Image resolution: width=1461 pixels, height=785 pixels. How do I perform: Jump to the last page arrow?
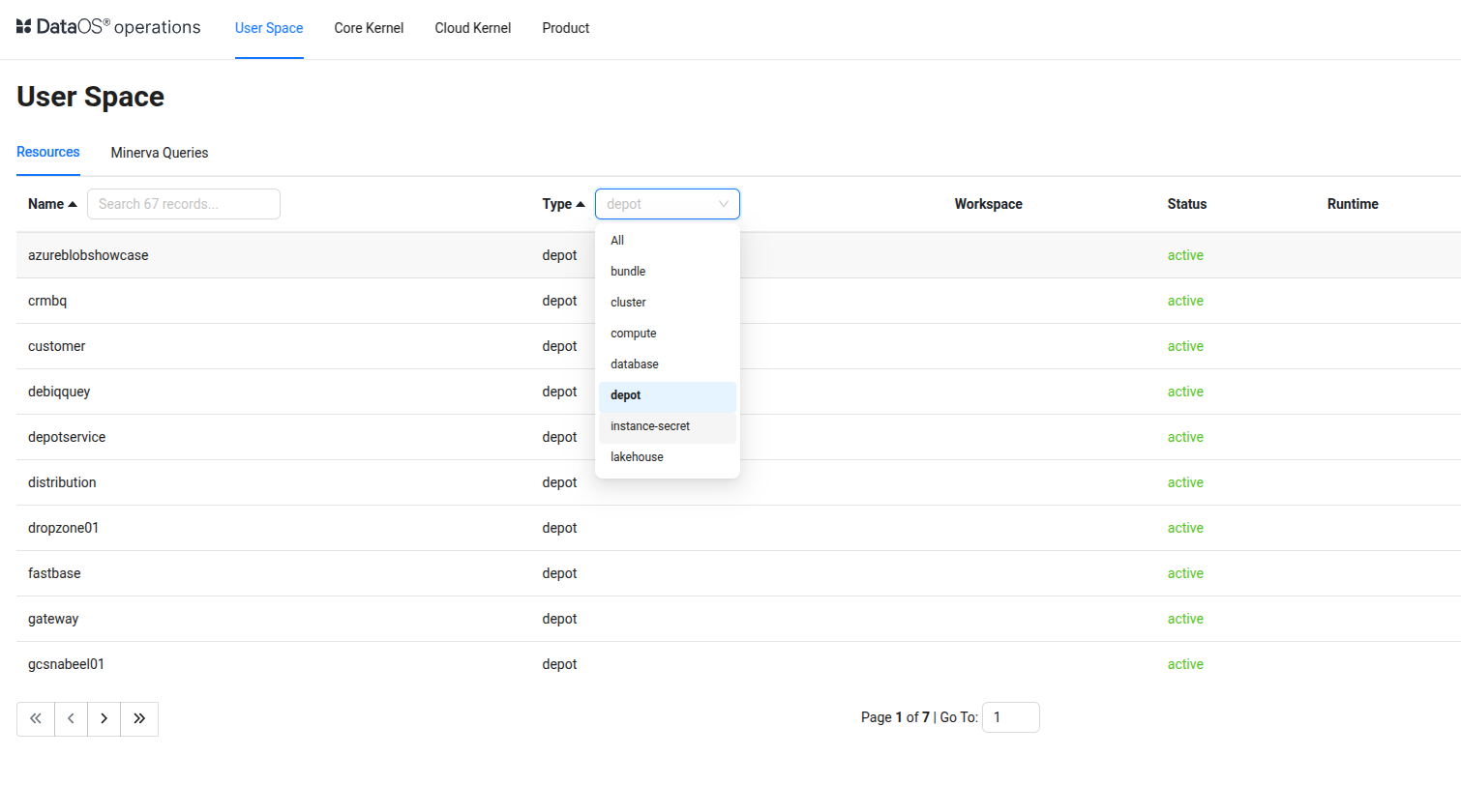[x=139, y=718]
